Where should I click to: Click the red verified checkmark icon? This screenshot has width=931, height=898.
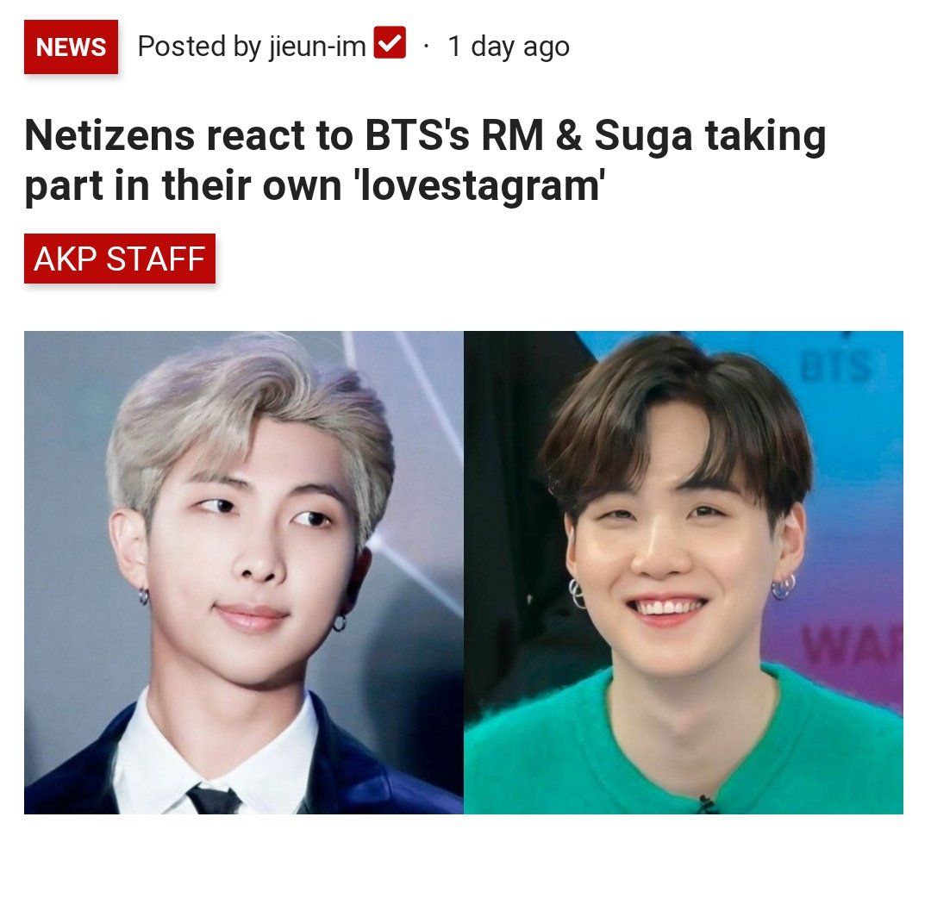click(390, 43)
